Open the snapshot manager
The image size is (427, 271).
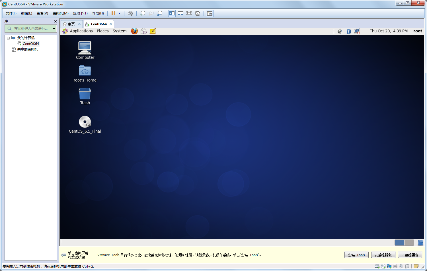(x=160, y=13)
